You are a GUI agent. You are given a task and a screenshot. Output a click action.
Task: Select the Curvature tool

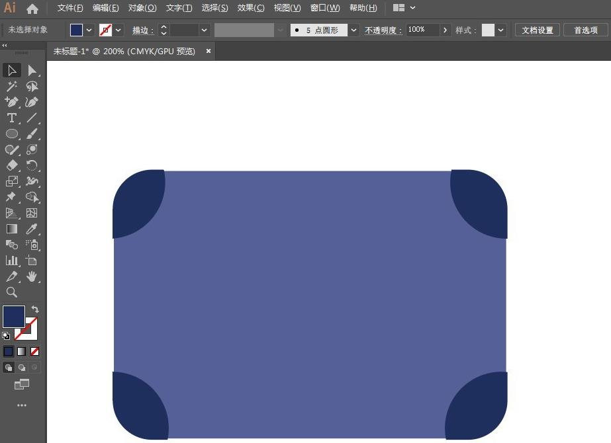coord(32,102)
